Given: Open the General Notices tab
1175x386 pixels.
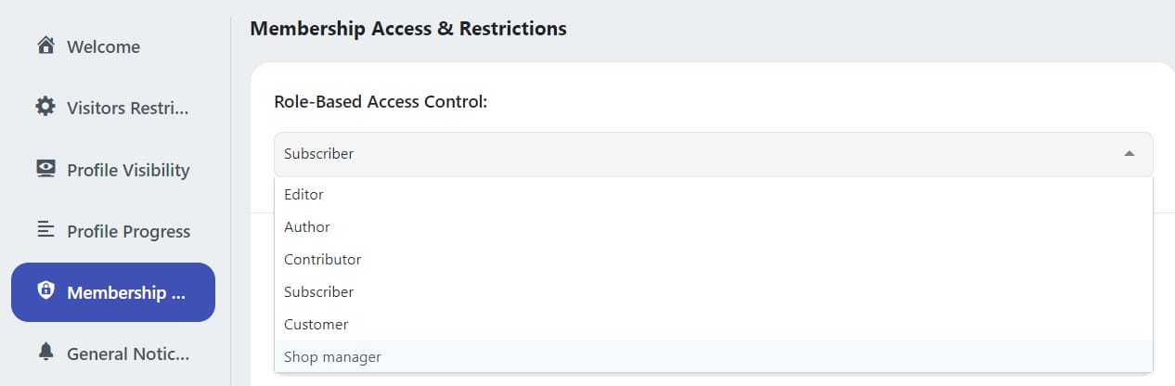Looking at the screenshot, I should pyautogui.click(x=127, y=354).
